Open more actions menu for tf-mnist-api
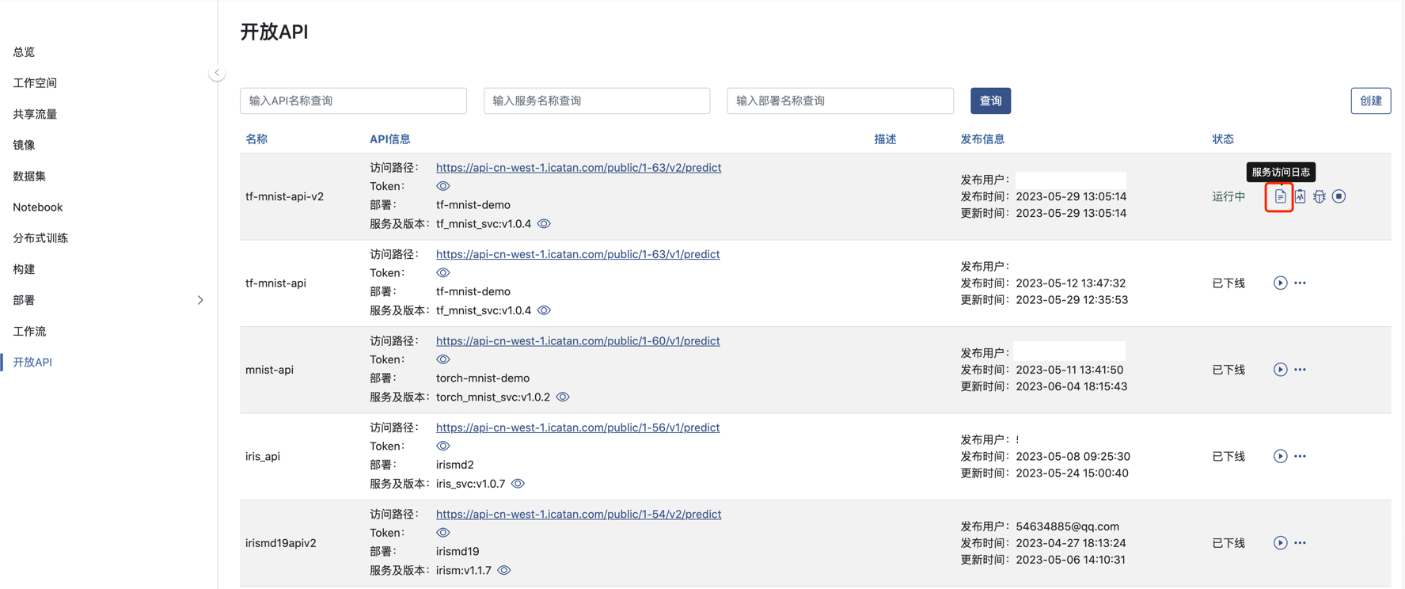This screenshot has height=589, width=1405. (x=1300, y=283)
